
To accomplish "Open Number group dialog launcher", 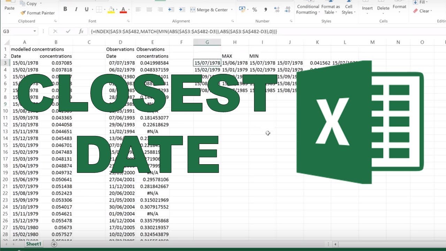I will pyautogui.click(x=291, y=21).
